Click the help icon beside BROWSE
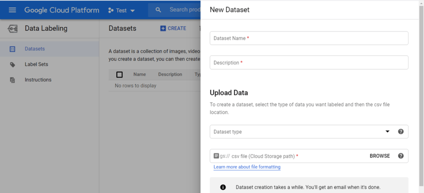424x193 pixels. point(401,156)
